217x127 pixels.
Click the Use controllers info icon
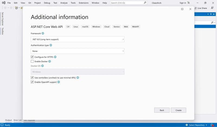tap(78, 78)
